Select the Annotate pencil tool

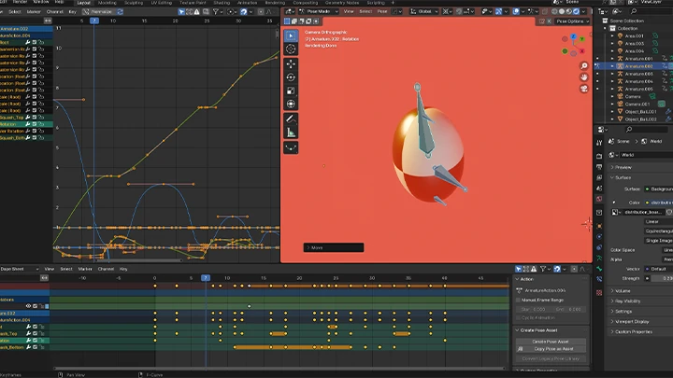coord(291,119)
